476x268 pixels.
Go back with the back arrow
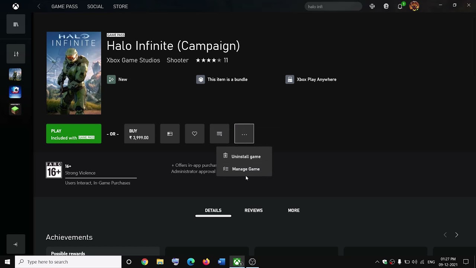[39, 6]
